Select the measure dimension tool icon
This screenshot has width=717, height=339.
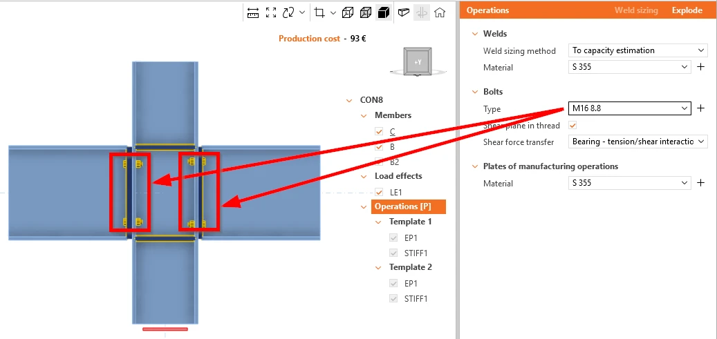tap(253, 13)
